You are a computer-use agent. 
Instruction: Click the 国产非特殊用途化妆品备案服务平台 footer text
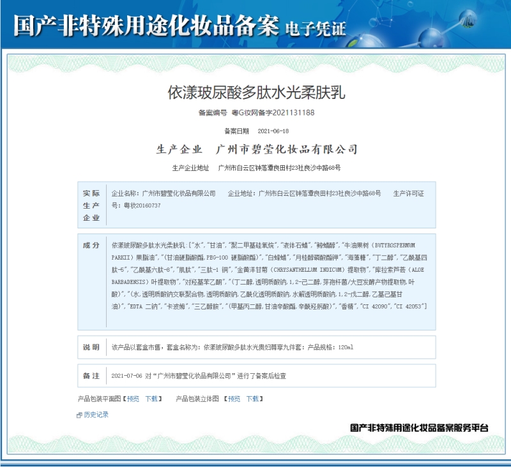pos(419,427)
